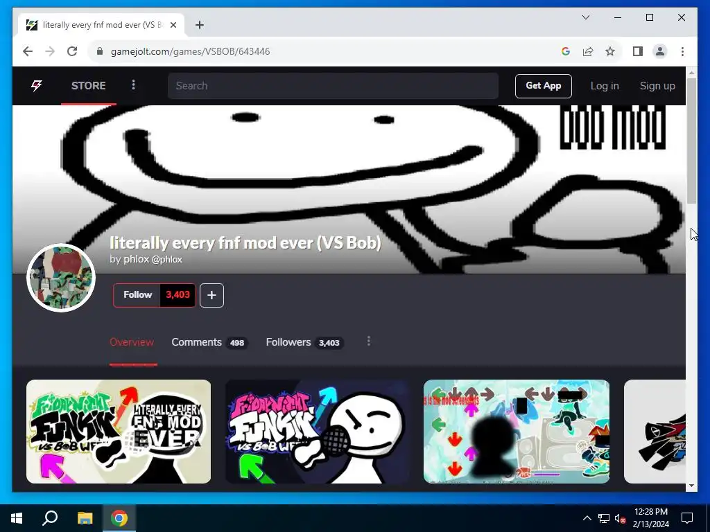Bookmark this page with star icon

coord(610,51)
